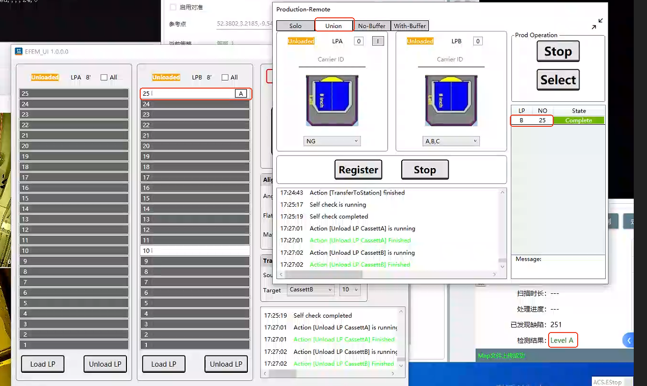Image resolution: width=647 pixels, height=386 pixels.
Task: Select LPB slot 18 row
Action: point(195,167)
